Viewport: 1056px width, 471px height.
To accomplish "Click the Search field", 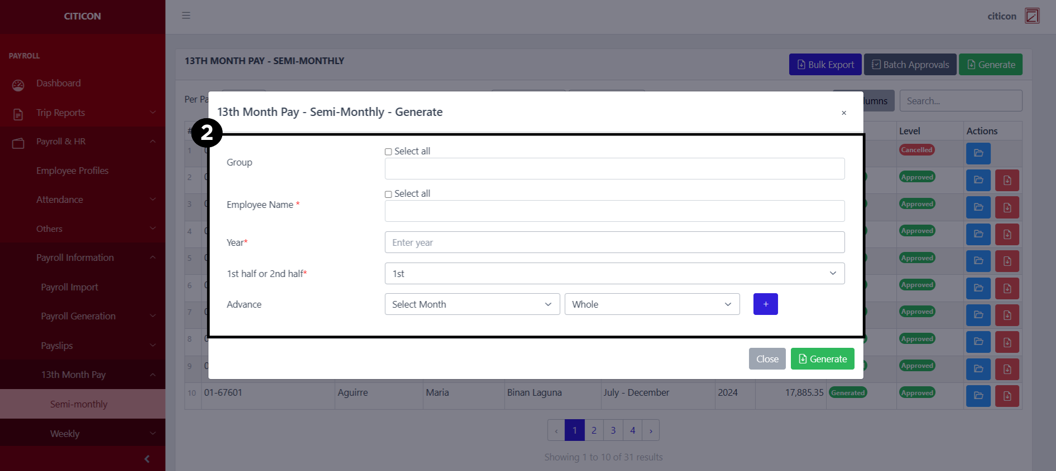I will 961,101.
